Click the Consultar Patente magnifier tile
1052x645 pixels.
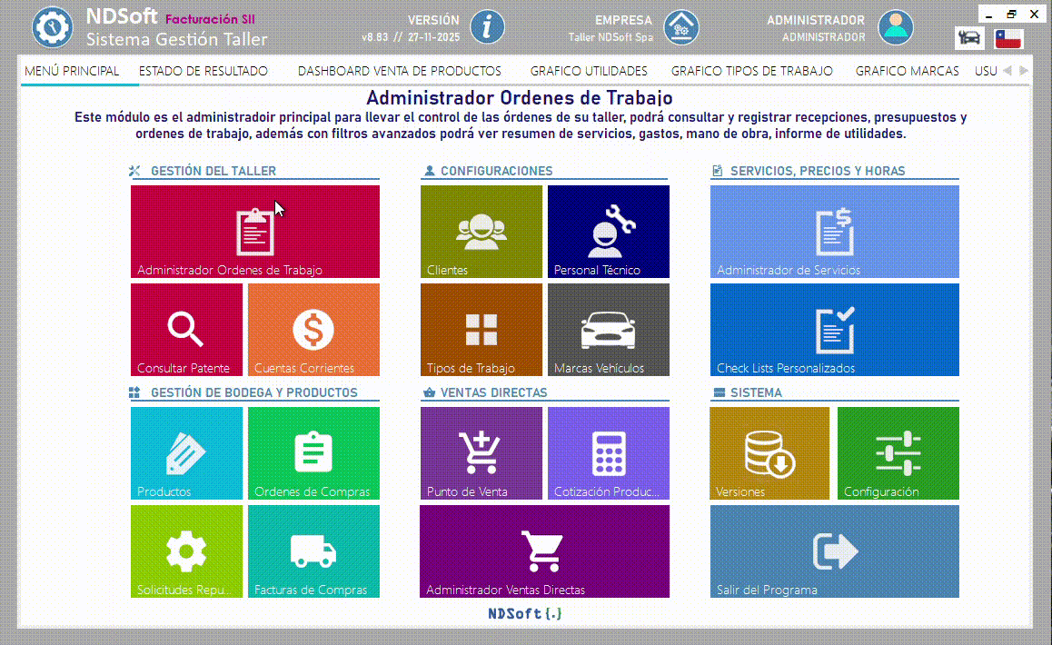(x=186, y=330)
